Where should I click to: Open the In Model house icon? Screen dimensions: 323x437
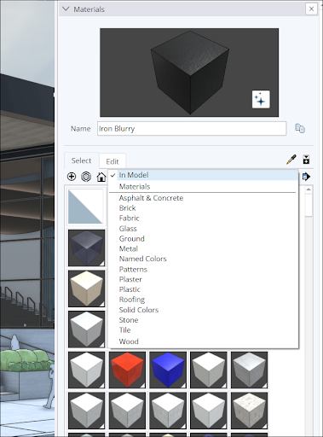click(x=101, y=177)
